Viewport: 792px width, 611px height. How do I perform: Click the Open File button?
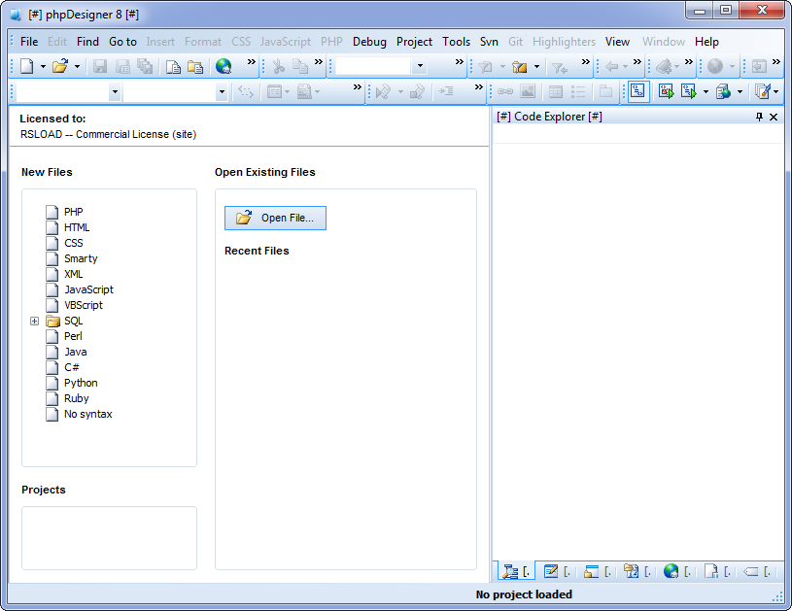coord(275,218)
